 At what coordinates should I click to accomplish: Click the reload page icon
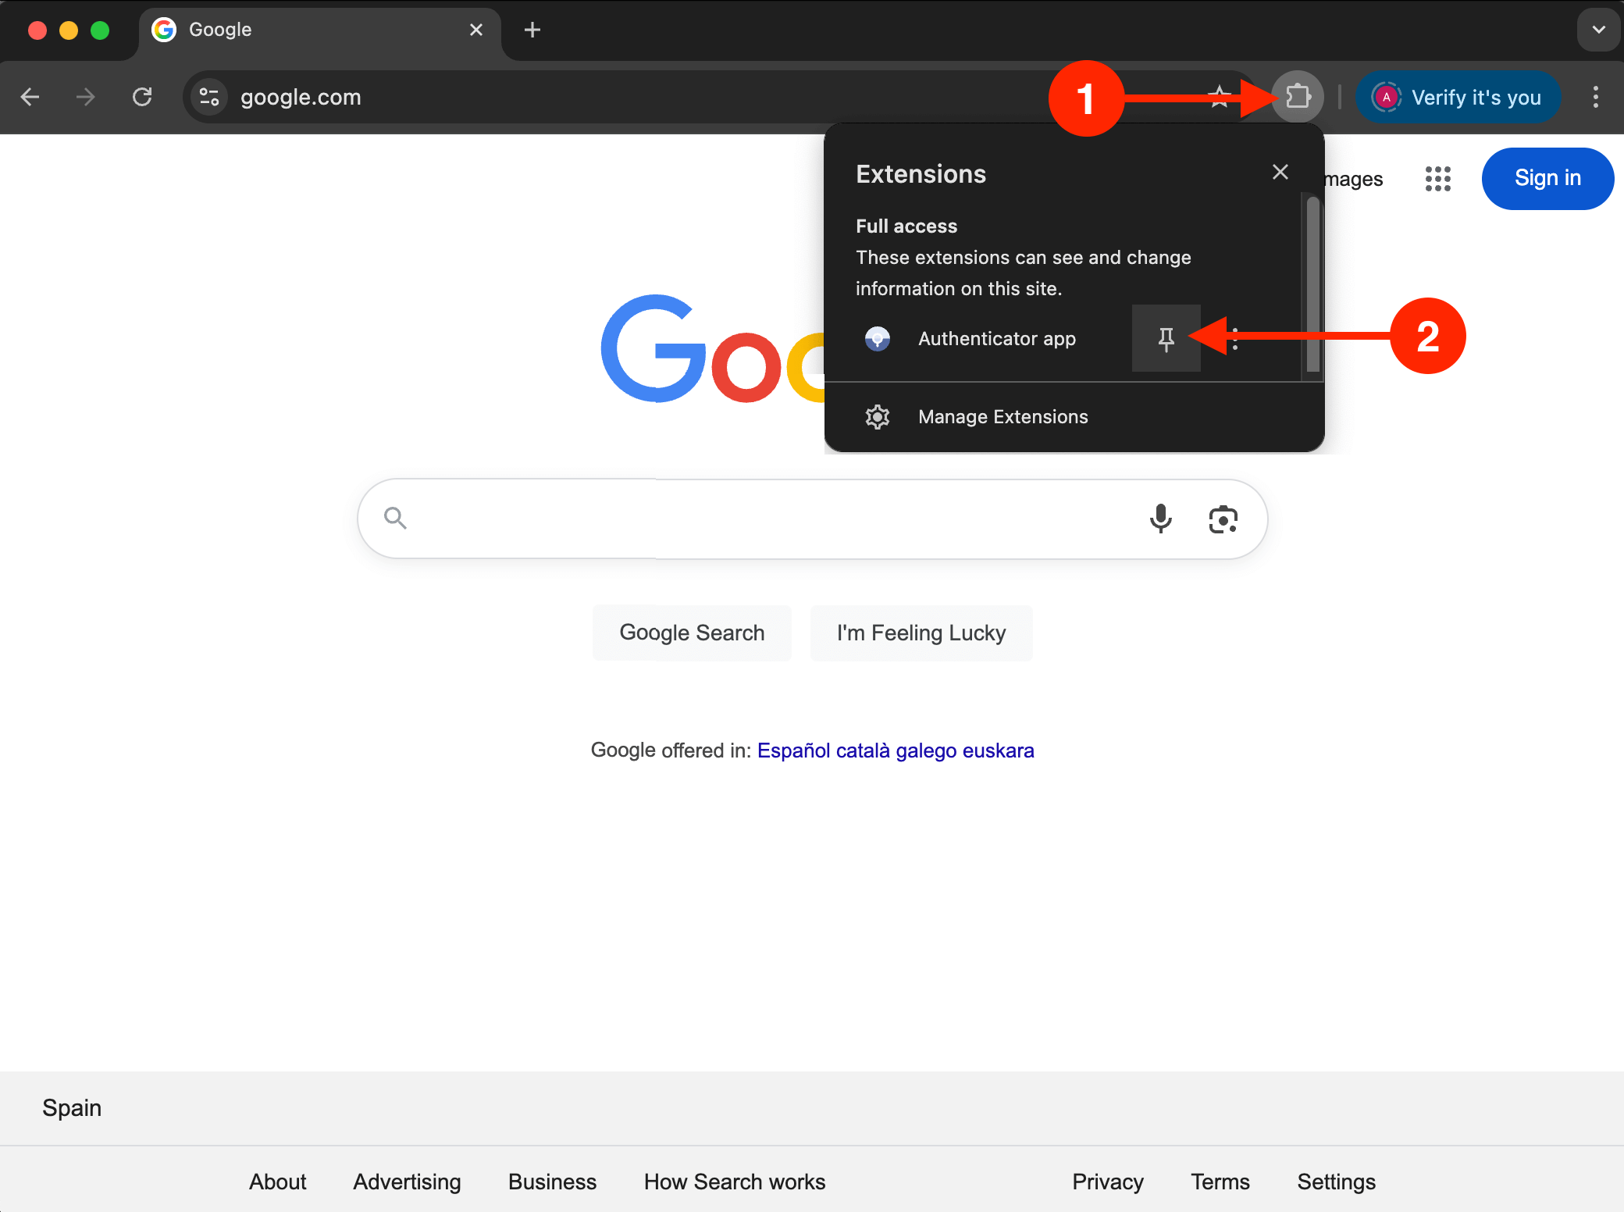click(x=142, y=97)
